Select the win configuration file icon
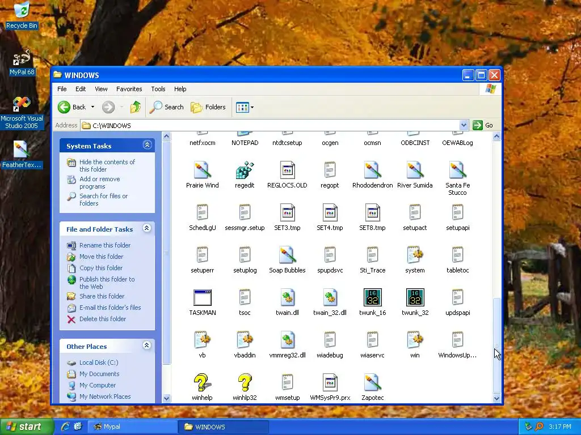This screenshot has height=435, width=581. 415,340
